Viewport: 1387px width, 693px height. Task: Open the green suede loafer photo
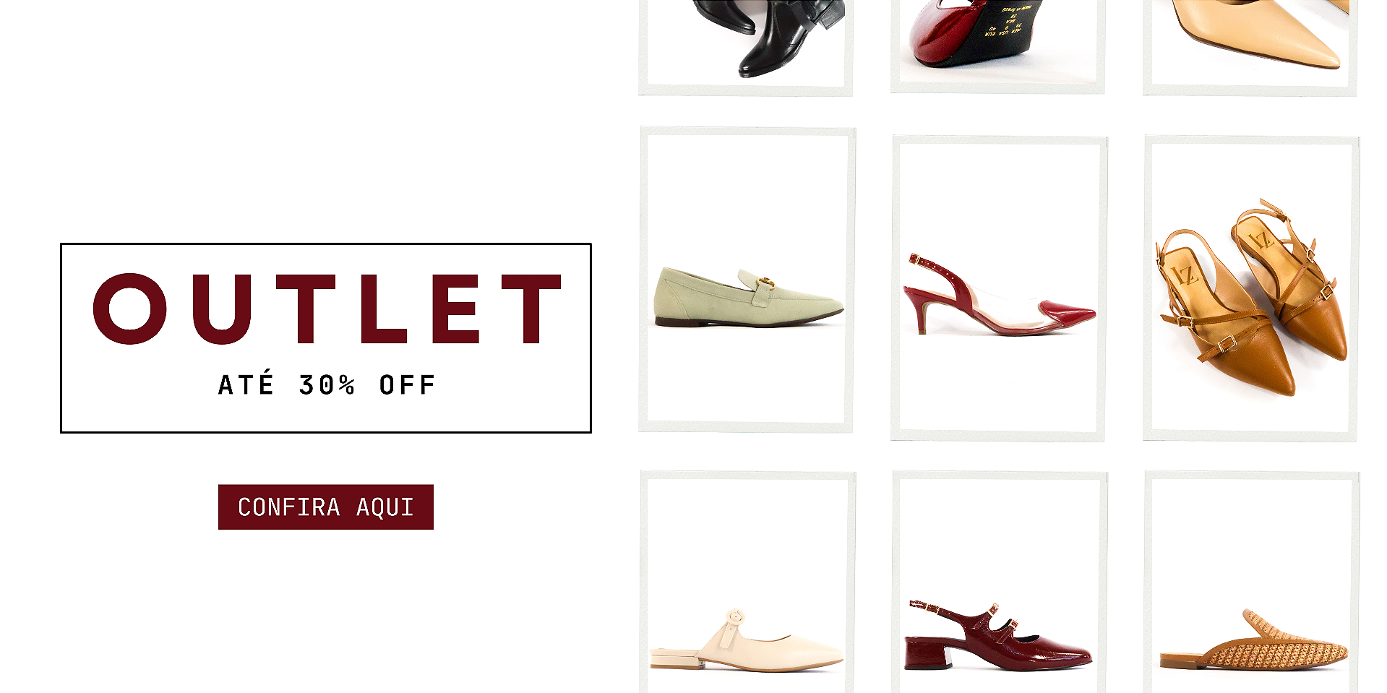747,280
